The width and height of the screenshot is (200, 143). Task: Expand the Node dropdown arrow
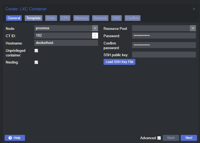click(x=95, y=28)
